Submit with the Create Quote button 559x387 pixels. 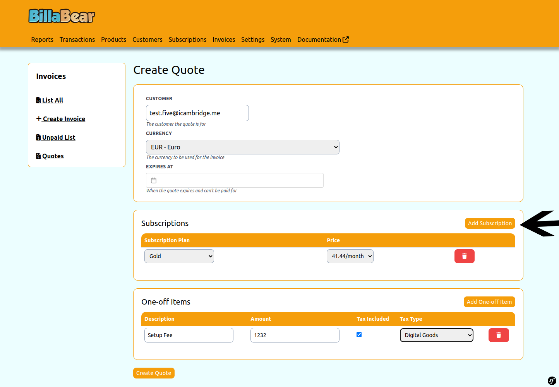154,373
